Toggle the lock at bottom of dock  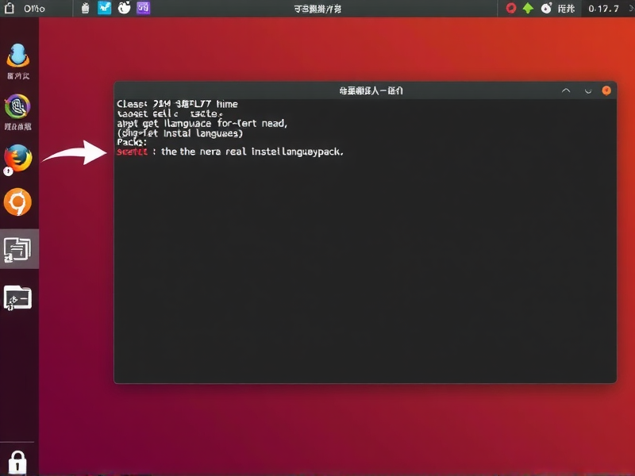[17, 461]
